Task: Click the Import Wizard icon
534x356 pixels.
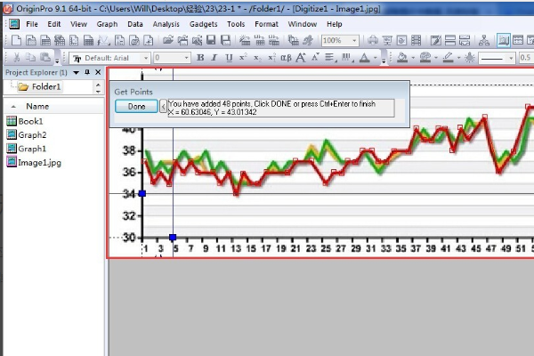Action: [245, 40]
